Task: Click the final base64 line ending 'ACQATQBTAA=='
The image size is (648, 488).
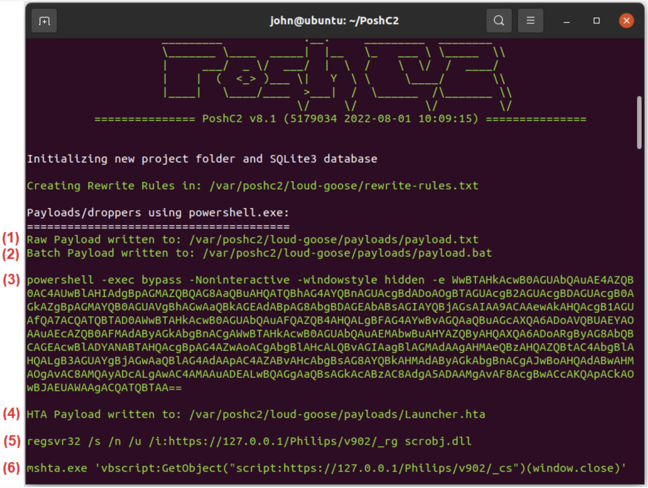Action: click(104, 387)
